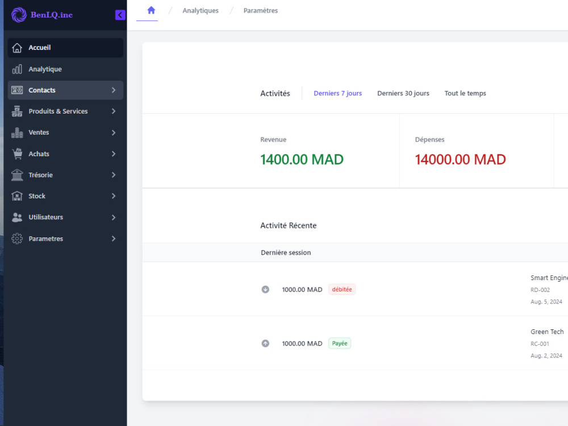This screenshot has height=426, width=568.
Task: Click the Utilisateurs people icon
Action: (x=17, y=218)
